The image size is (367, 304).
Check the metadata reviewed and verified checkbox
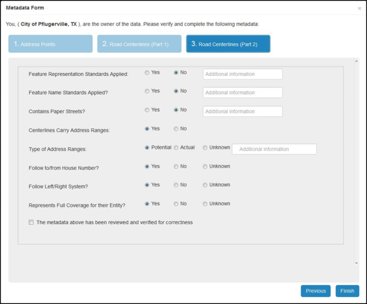click(32, 222)
